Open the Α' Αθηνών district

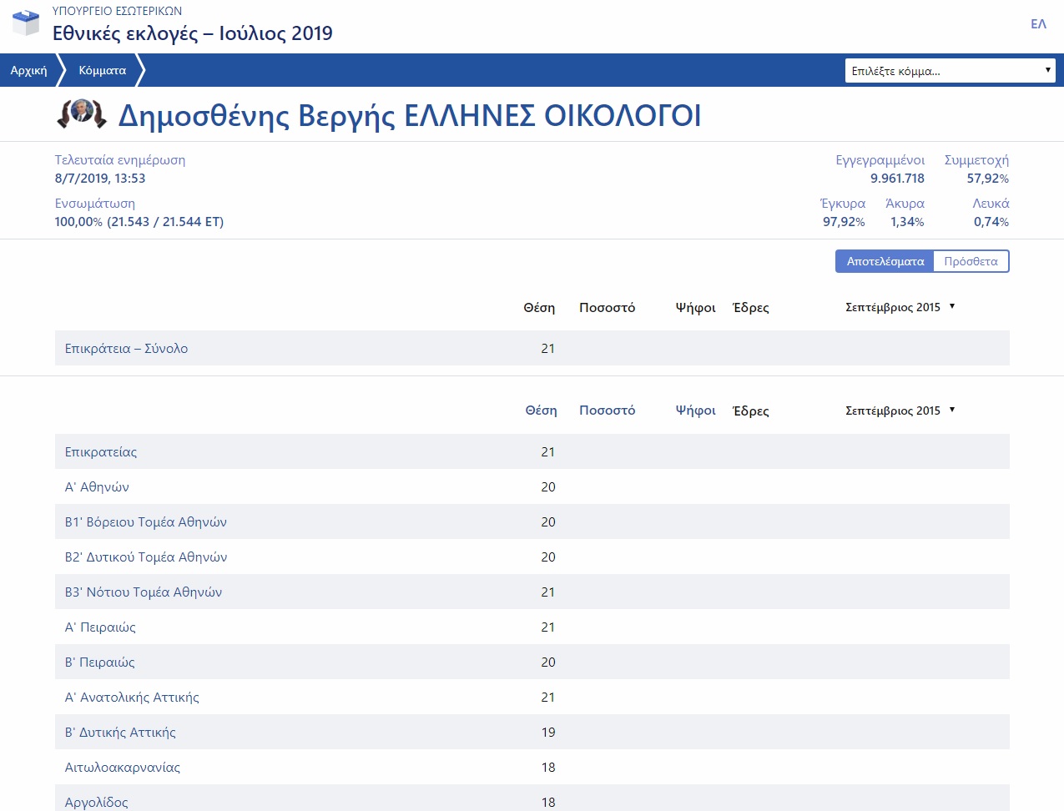[97, 487]
